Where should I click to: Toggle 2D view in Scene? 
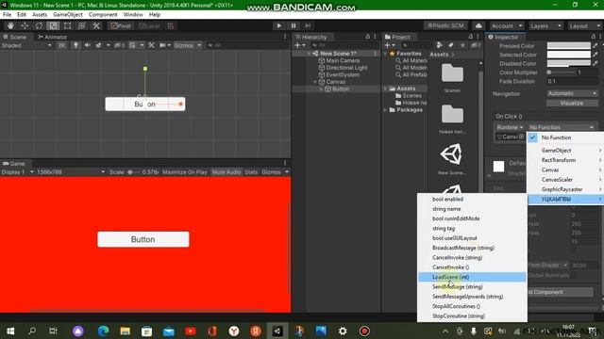coord(61,45)
